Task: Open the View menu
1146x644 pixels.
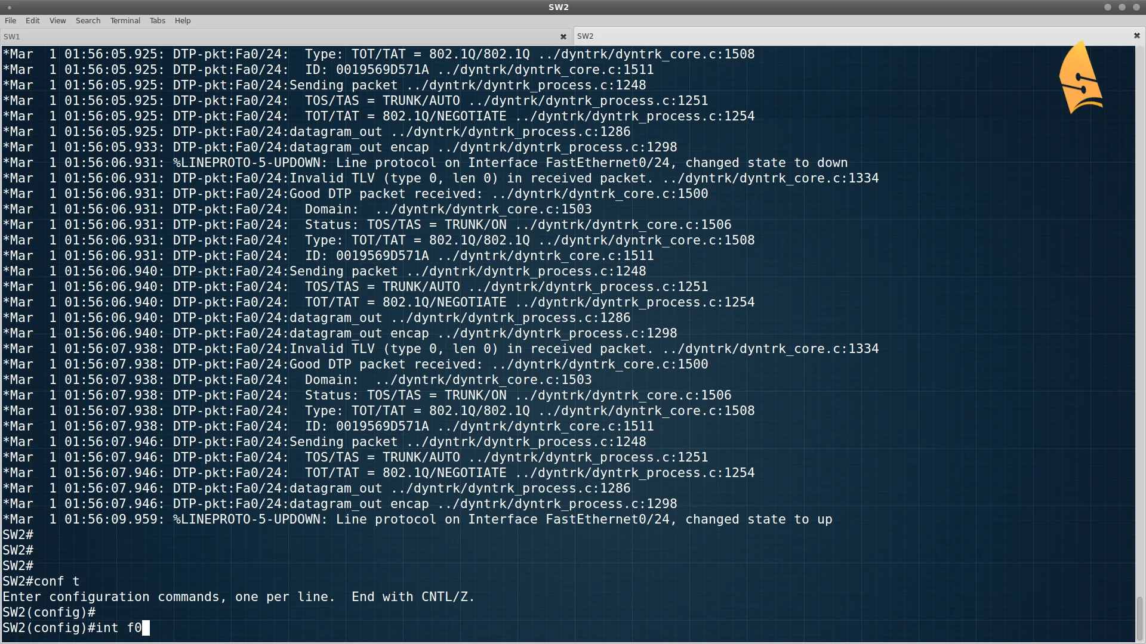Action: coord(57,20)
